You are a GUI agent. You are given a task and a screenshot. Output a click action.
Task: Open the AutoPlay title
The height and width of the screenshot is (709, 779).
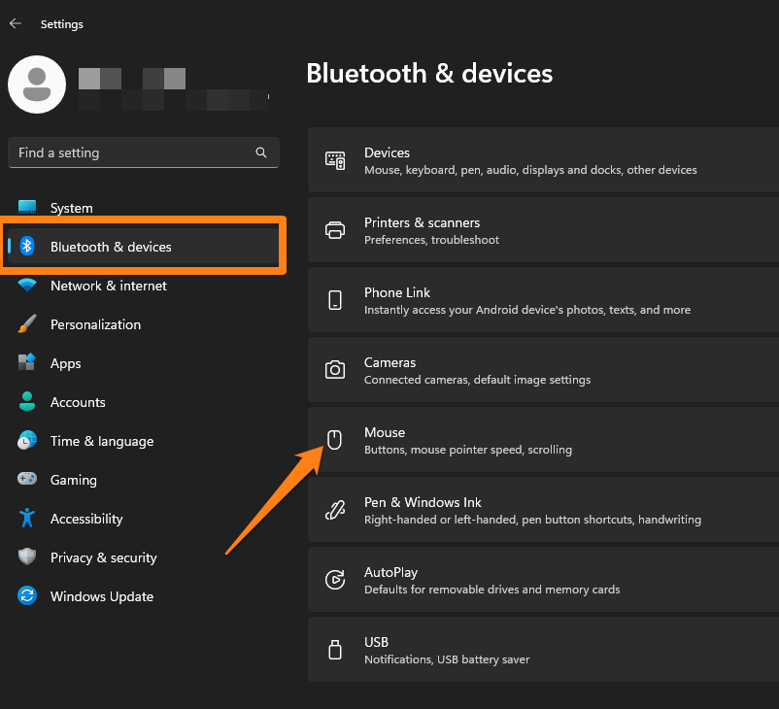[x=391, y=572]
